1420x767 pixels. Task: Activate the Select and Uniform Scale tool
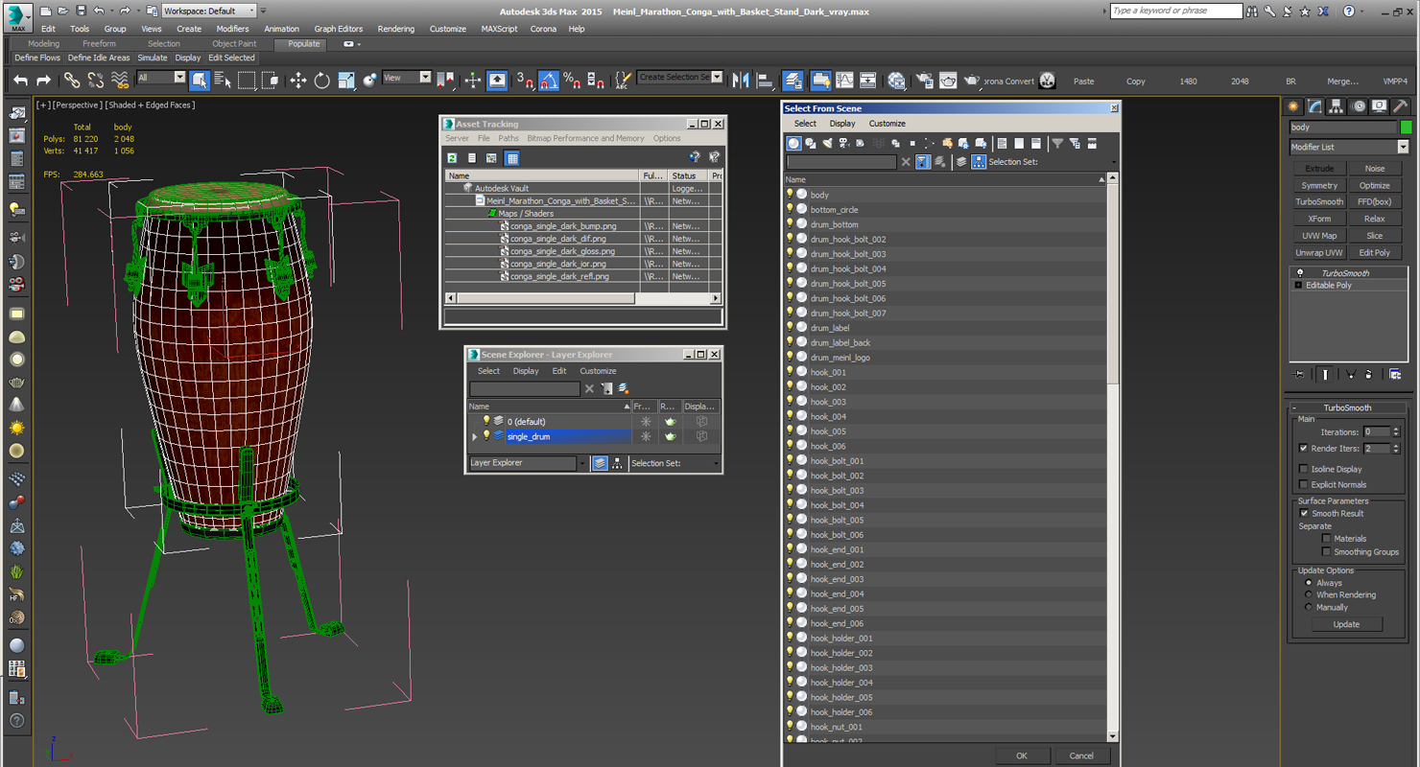346,81
